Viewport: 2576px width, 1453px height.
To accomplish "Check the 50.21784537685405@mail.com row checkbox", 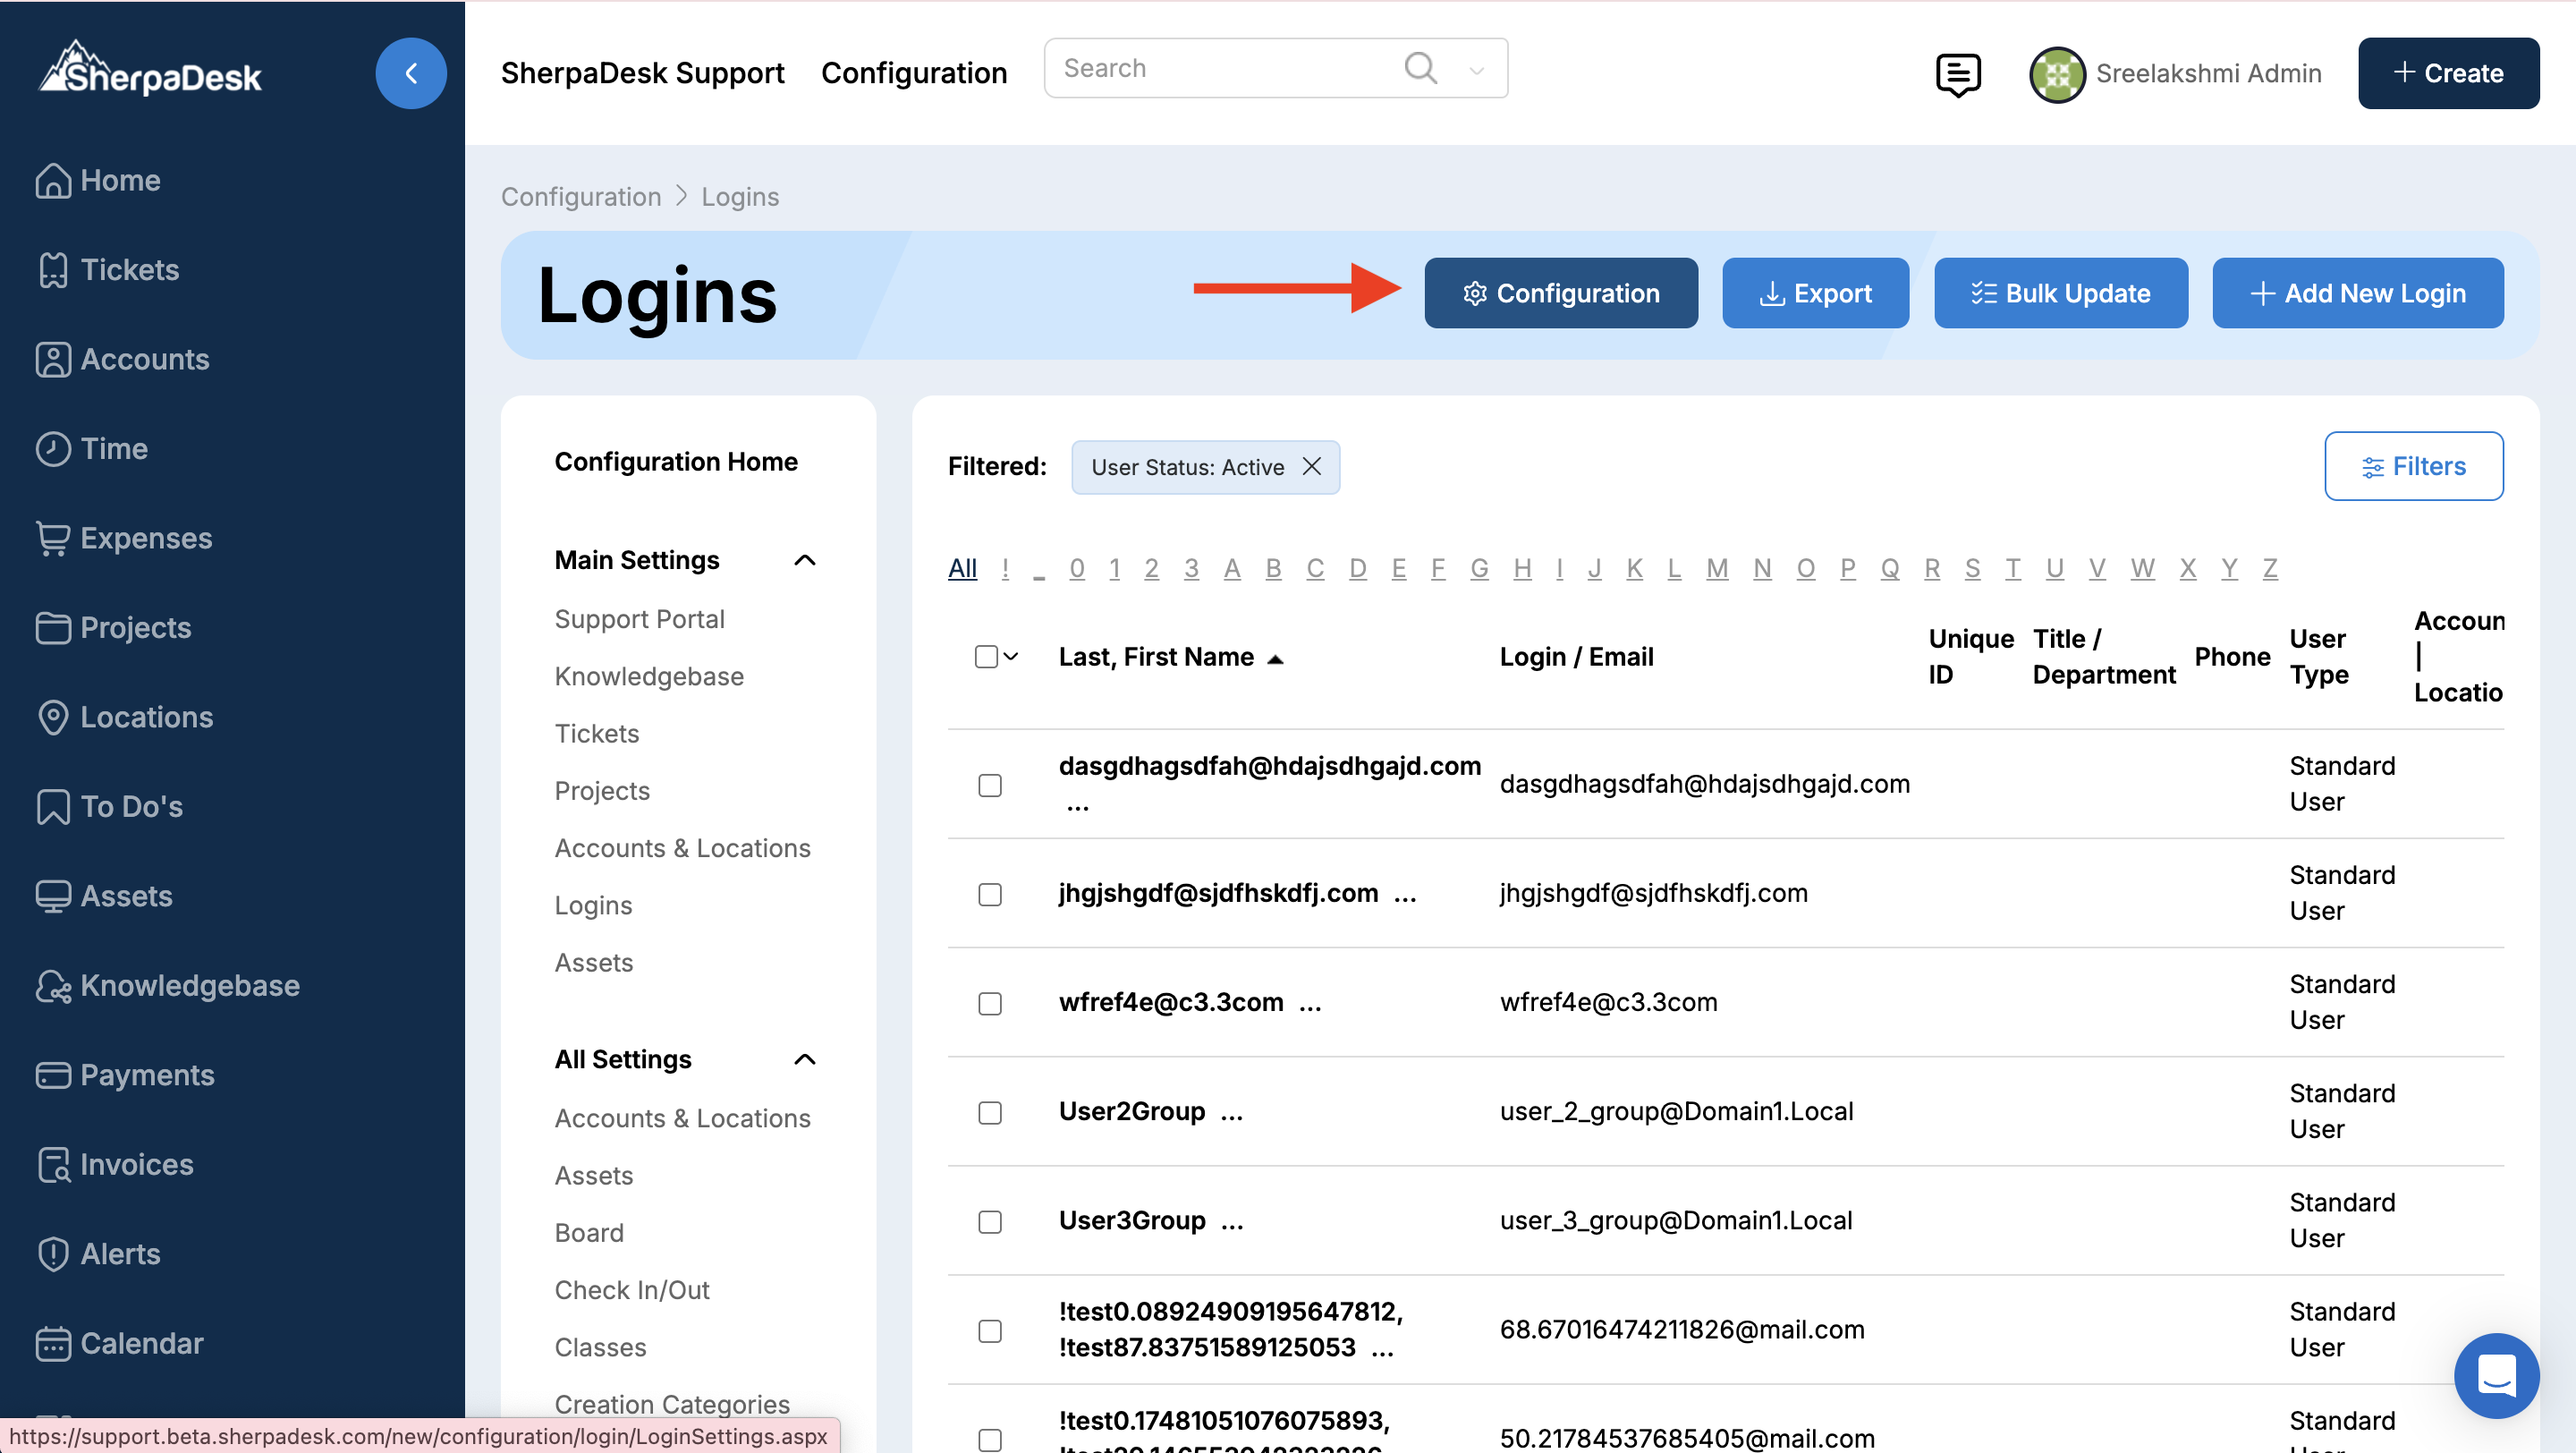I will pyautogui.click(x=990, y=1439).
